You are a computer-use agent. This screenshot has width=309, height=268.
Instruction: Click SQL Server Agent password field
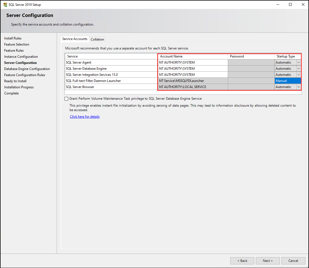pos(251,62)
